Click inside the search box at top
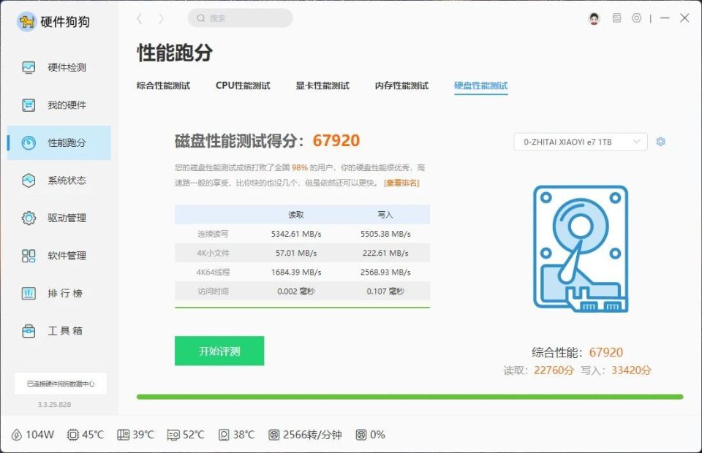702x453 pixels. pyautogui.click(x=240, y=18)
